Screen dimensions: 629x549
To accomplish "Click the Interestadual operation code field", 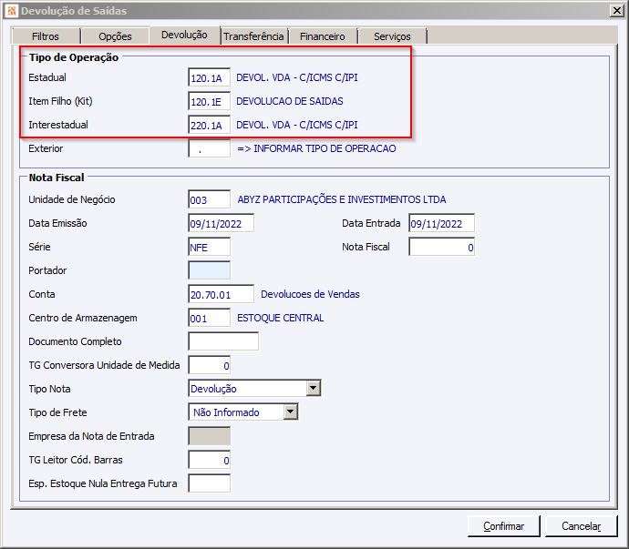I will (x=209, y=125).
